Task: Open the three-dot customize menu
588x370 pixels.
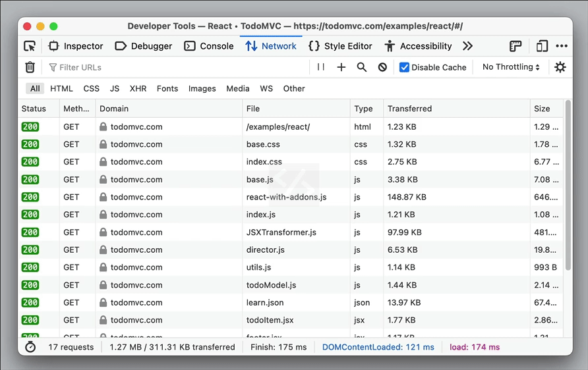Action: [x=562, y=46]
